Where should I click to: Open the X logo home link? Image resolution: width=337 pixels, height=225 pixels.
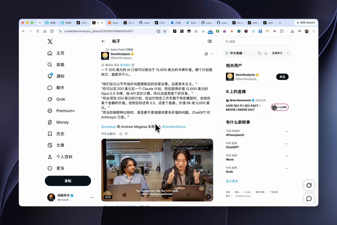[50, 41]
